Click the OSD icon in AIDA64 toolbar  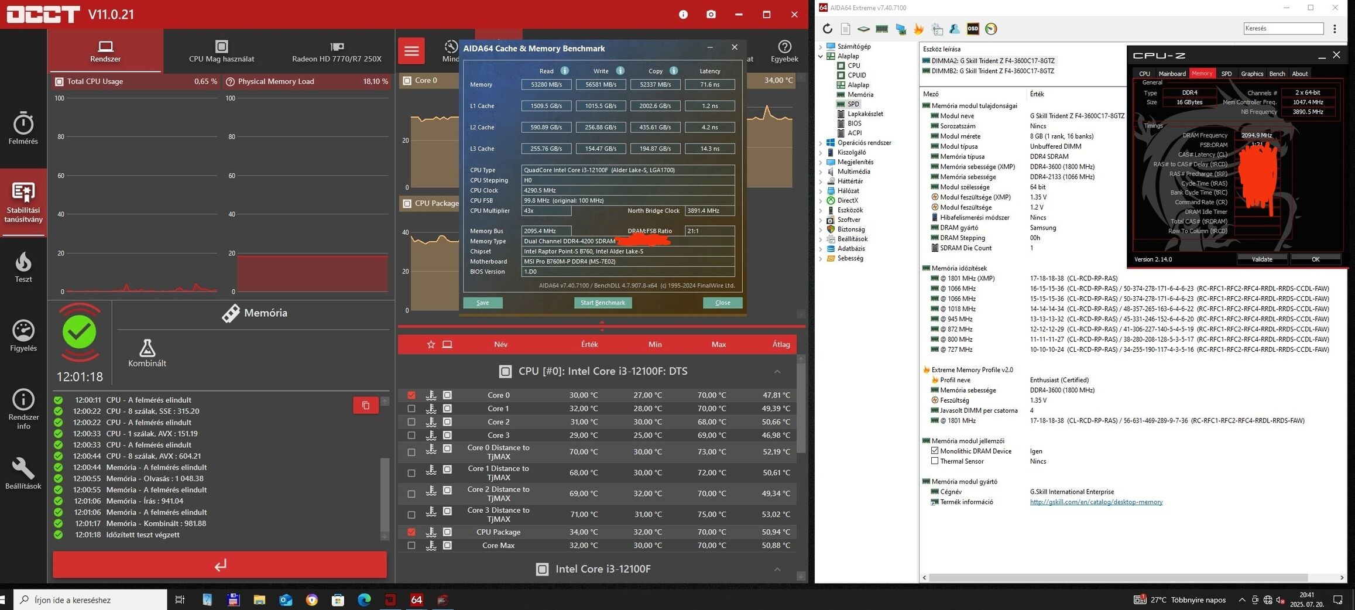[972, 29]
